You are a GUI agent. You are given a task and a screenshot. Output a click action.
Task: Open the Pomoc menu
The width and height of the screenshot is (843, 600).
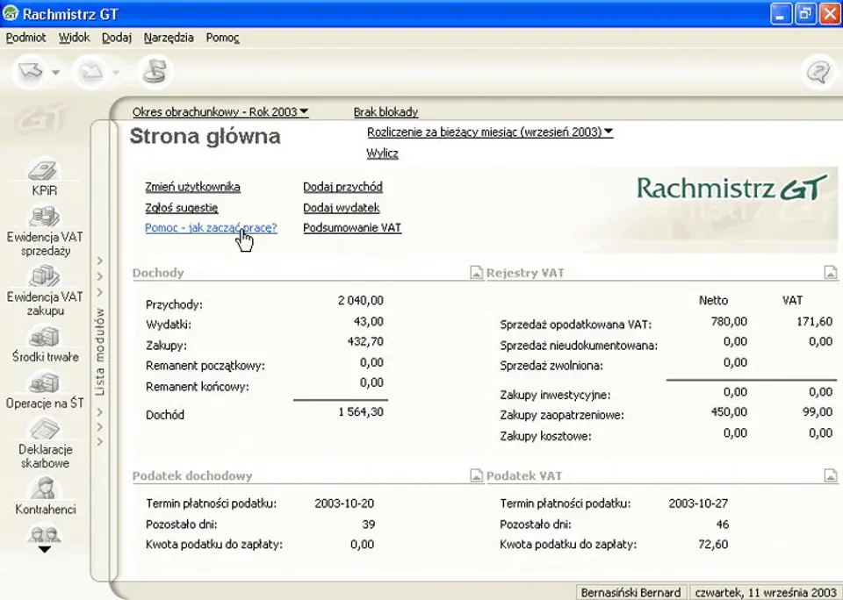222,38
